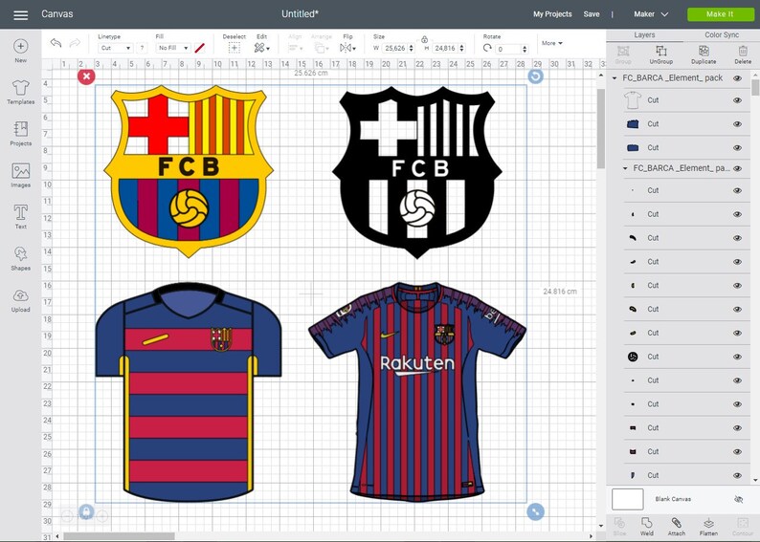
Task: Click the Canvas title
Action: tap(57, 14)
